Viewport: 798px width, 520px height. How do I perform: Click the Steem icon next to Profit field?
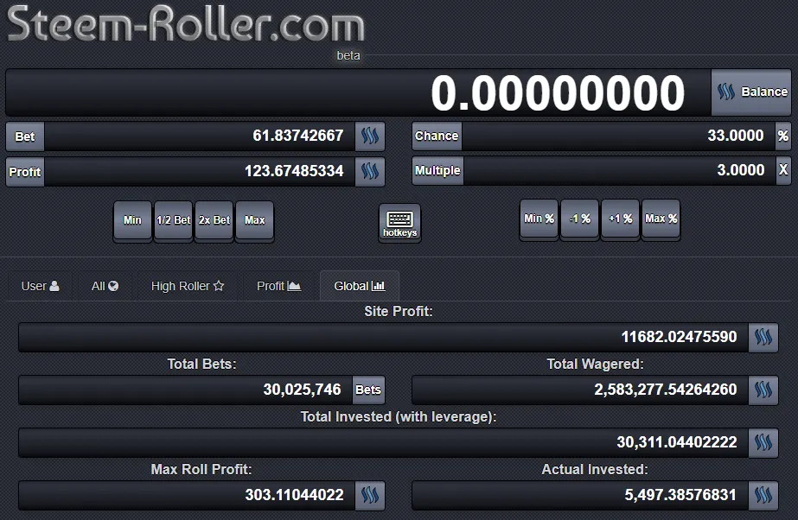pos(370,171)
